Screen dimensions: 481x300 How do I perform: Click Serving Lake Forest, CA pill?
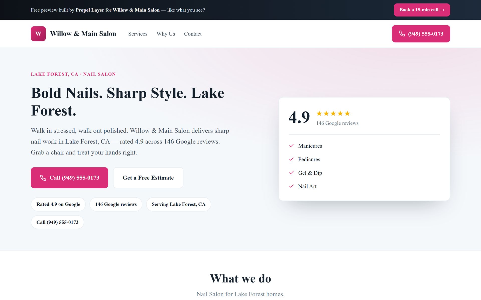click(178, 204)
